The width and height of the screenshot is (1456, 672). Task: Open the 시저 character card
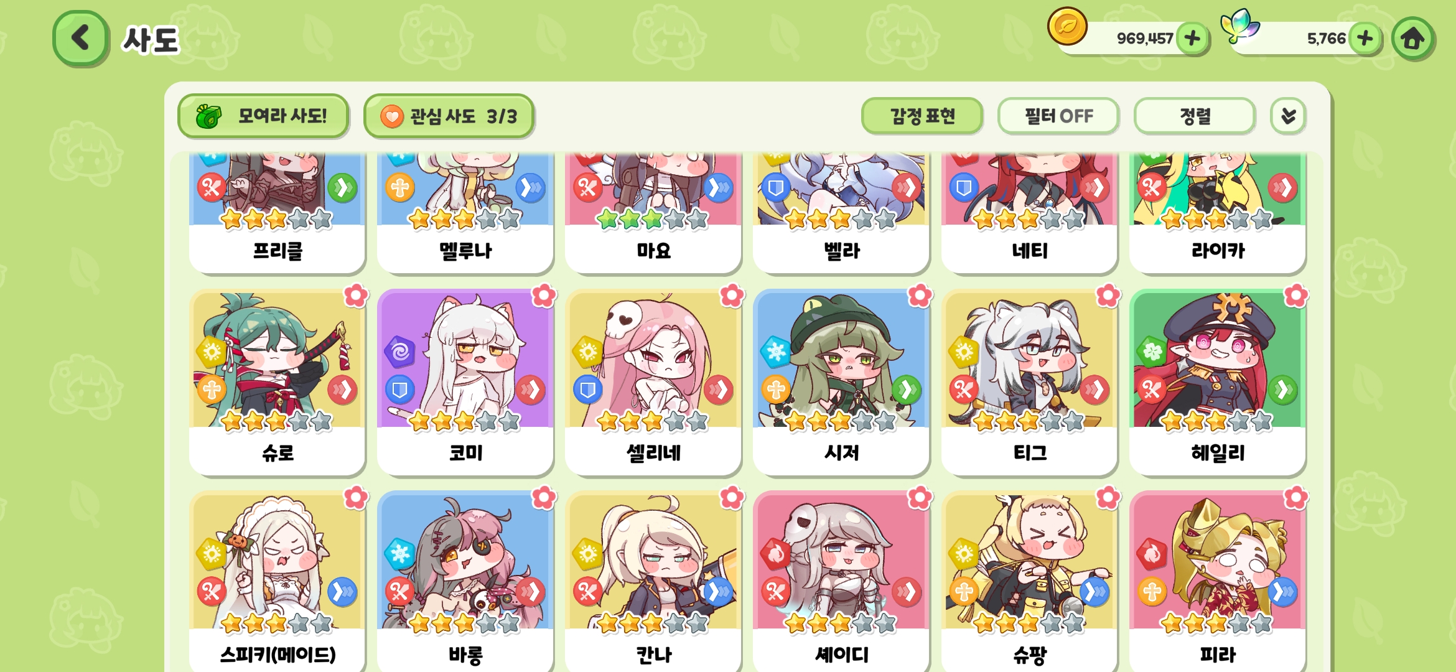point(841,383)
